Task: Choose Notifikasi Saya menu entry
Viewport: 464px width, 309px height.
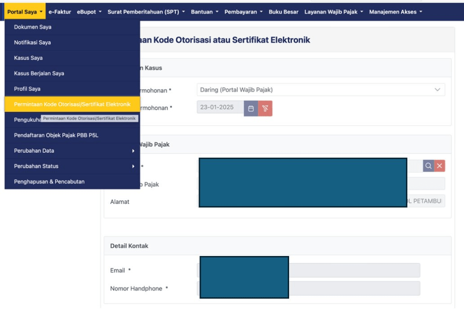Action: coord(32,43)
